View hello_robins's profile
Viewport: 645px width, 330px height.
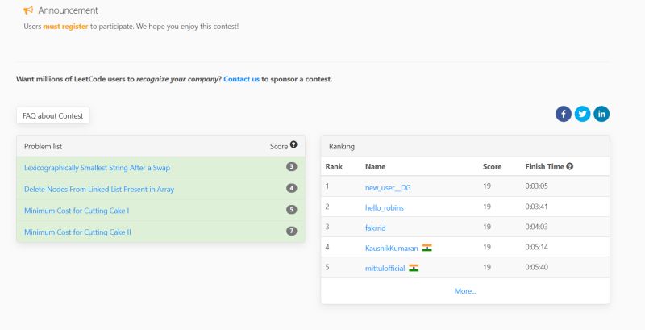385,207
